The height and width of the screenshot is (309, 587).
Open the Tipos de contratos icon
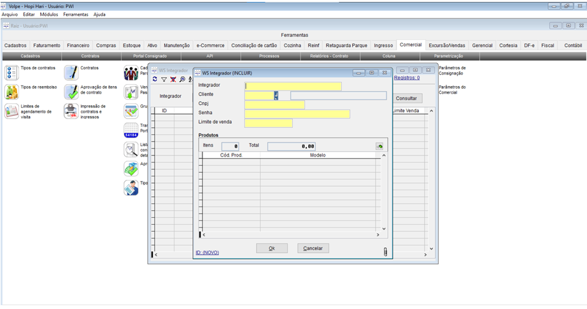(x=11, y=72)
